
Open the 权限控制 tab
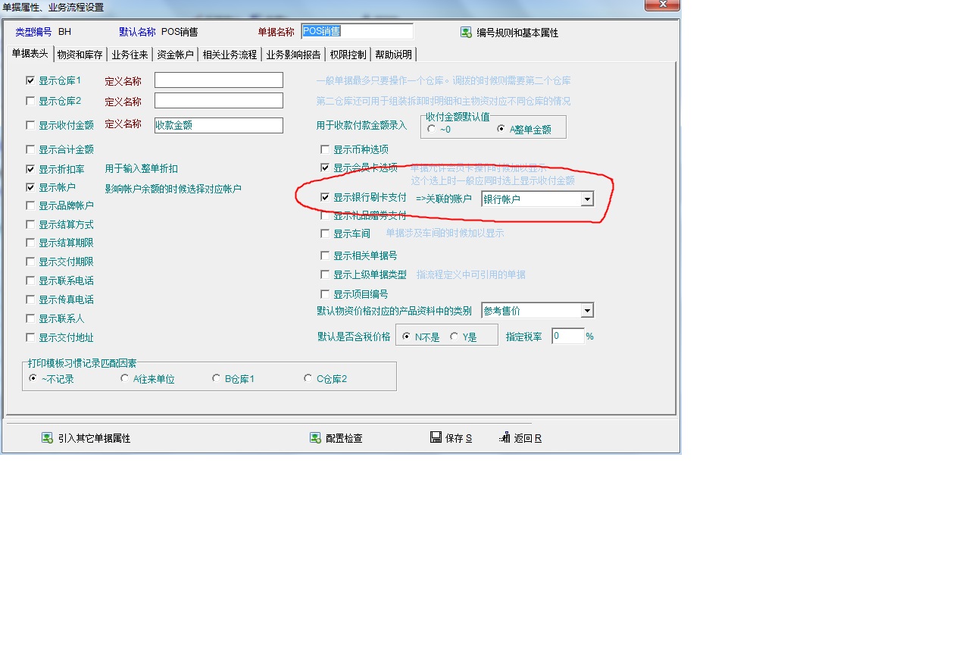click(x=348, y=55)
